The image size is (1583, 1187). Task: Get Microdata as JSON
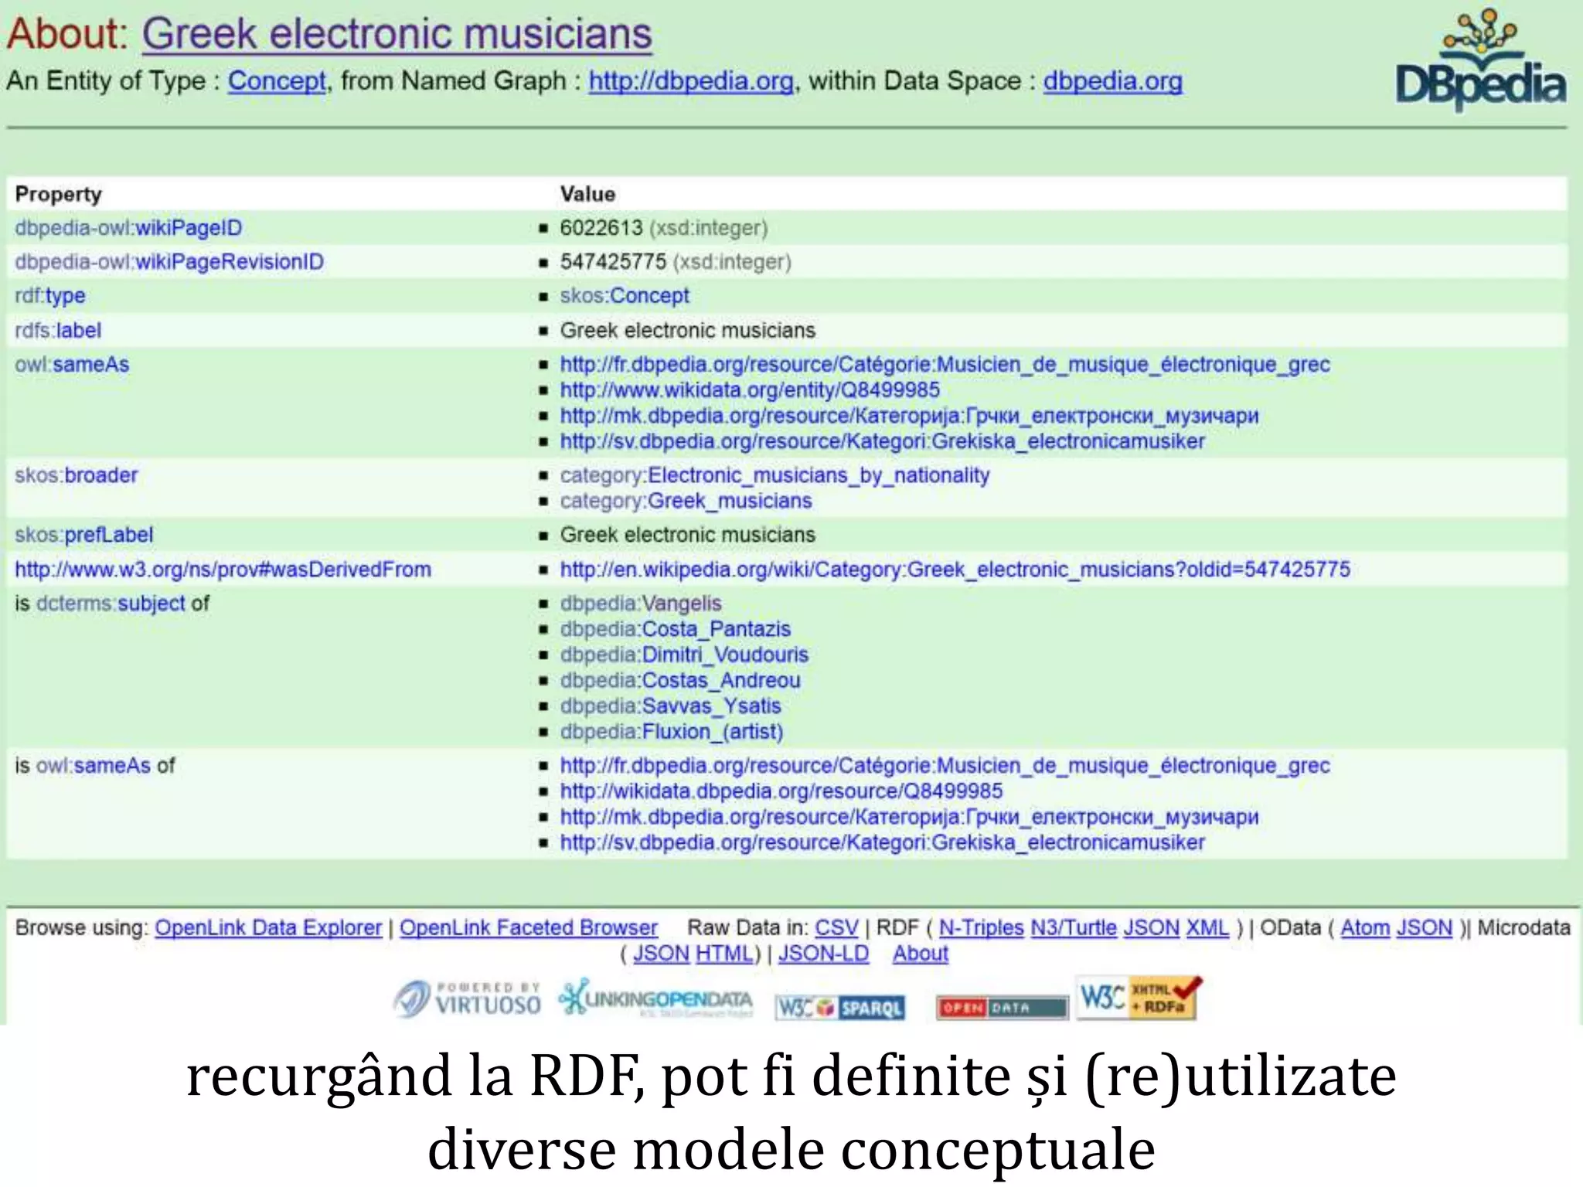661,954
